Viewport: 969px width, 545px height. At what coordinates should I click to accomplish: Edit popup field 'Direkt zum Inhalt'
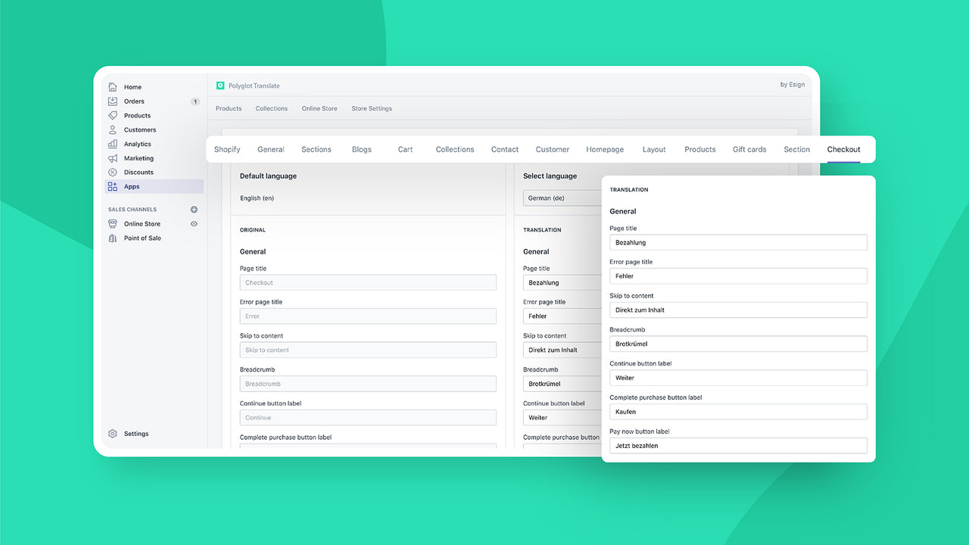(738, 310)
